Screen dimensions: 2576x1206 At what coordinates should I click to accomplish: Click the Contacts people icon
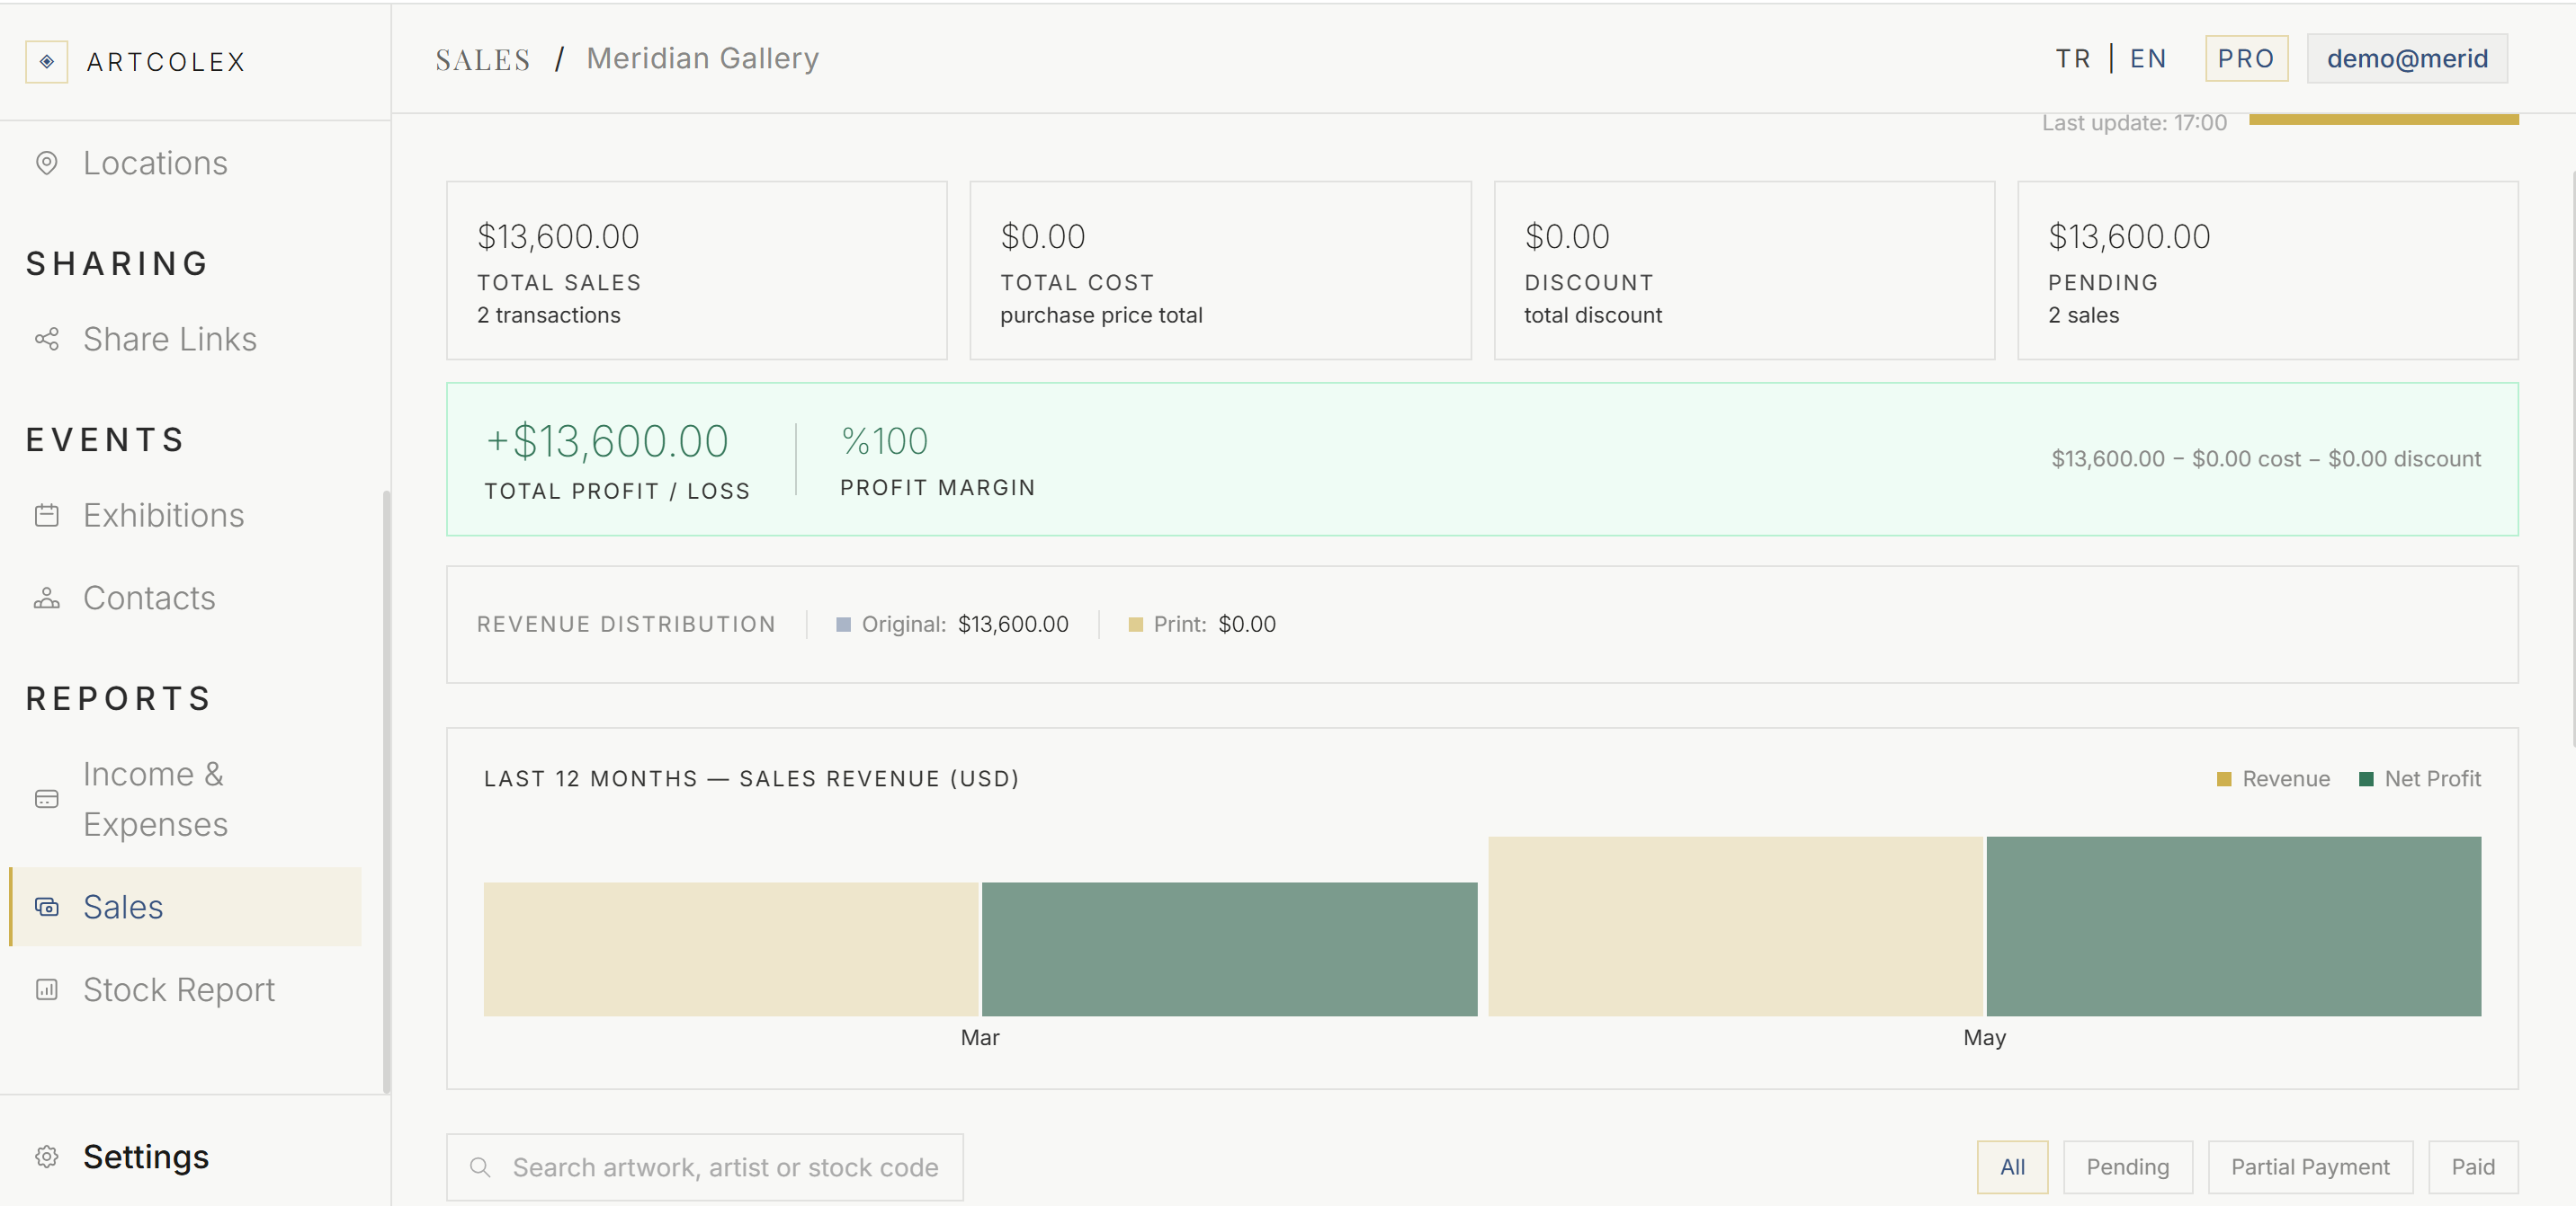coord(46,599)
